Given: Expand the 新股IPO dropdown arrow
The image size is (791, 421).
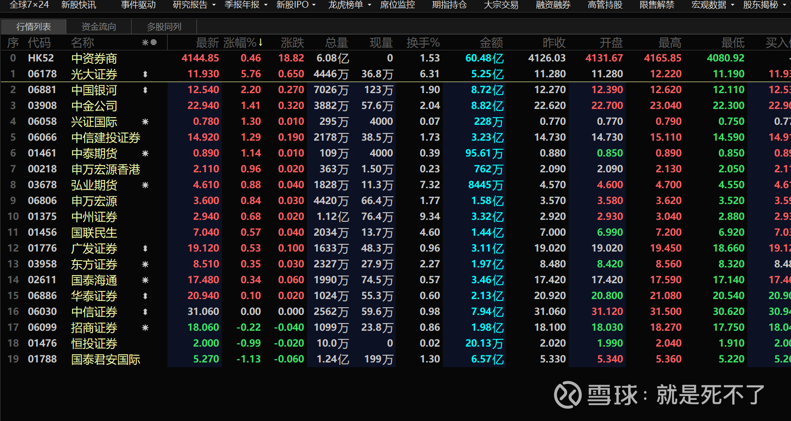Looking at the screenshot, I should 314,5.
